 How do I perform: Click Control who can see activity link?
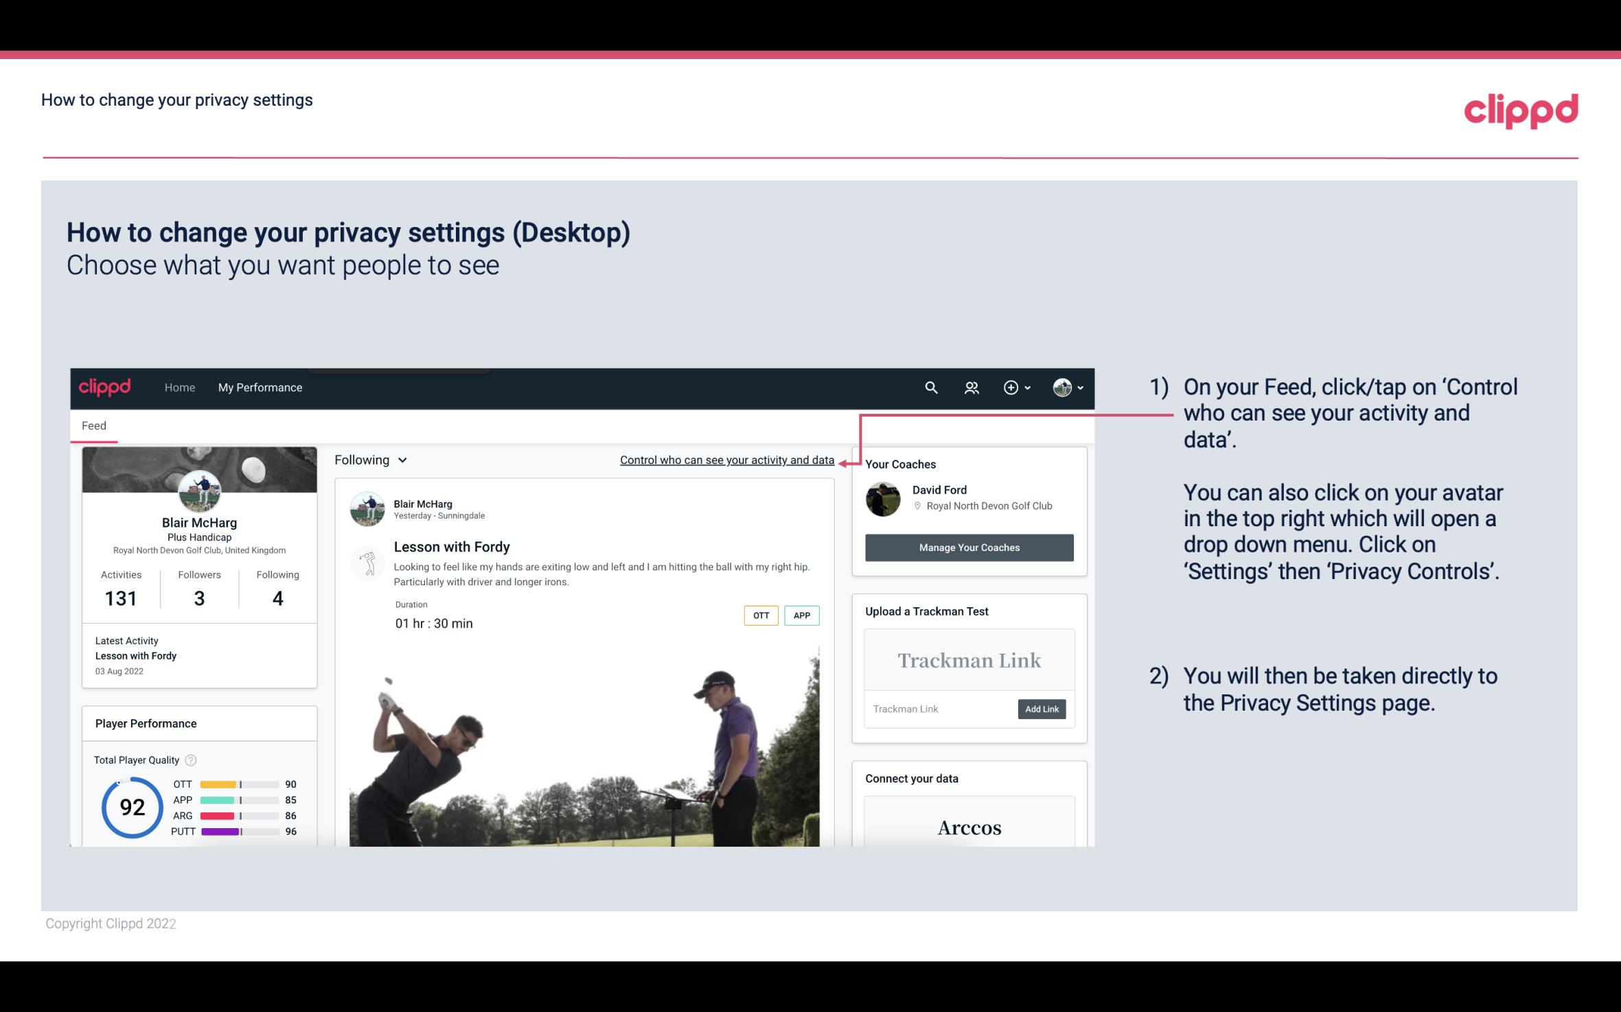[726, 460]
